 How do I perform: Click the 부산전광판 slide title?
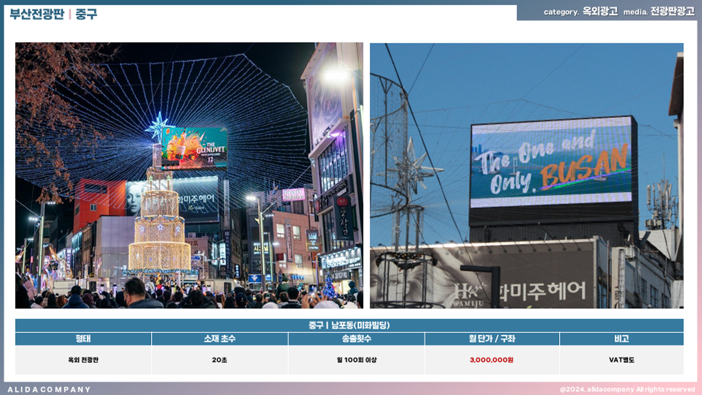tap(37, 14)
